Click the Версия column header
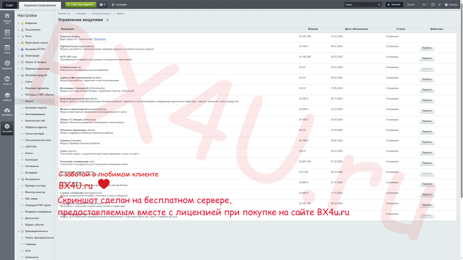The width and height of the screenshot is (463, 260). [x=313, y=29]
